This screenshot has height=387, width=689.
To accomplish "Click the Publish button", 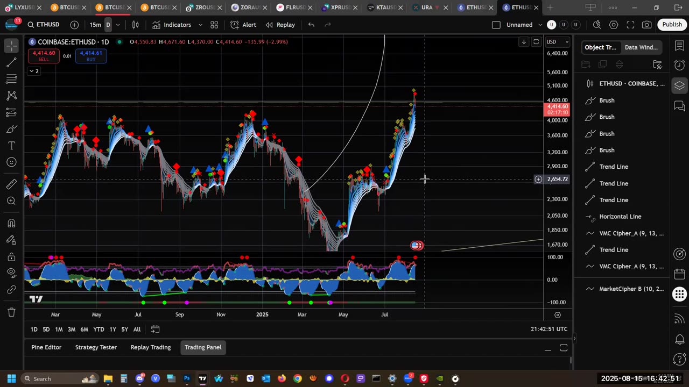I will tap(672, 25).
